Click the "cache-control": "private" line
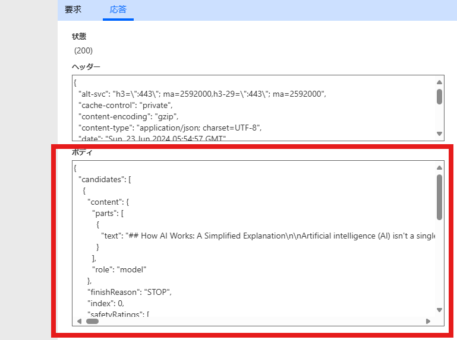The width and height of the screenshot is (457, 340). (125, 106)
